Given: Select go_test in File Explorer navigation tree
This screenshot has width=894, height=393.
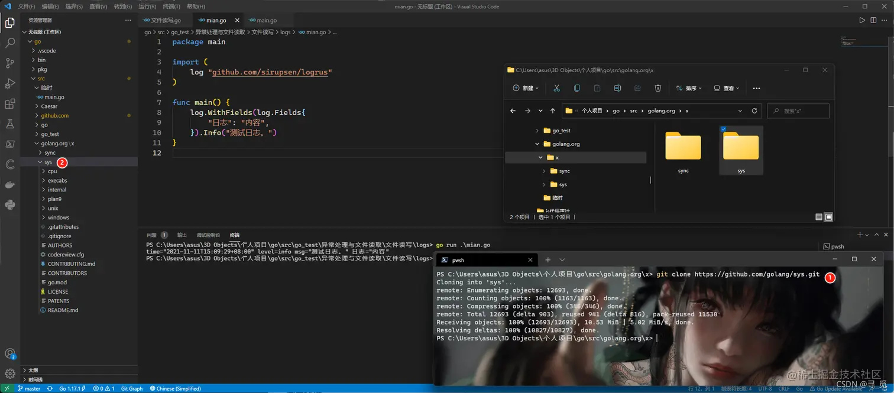Looking at the screenshot, I should [x=561, y=131].
